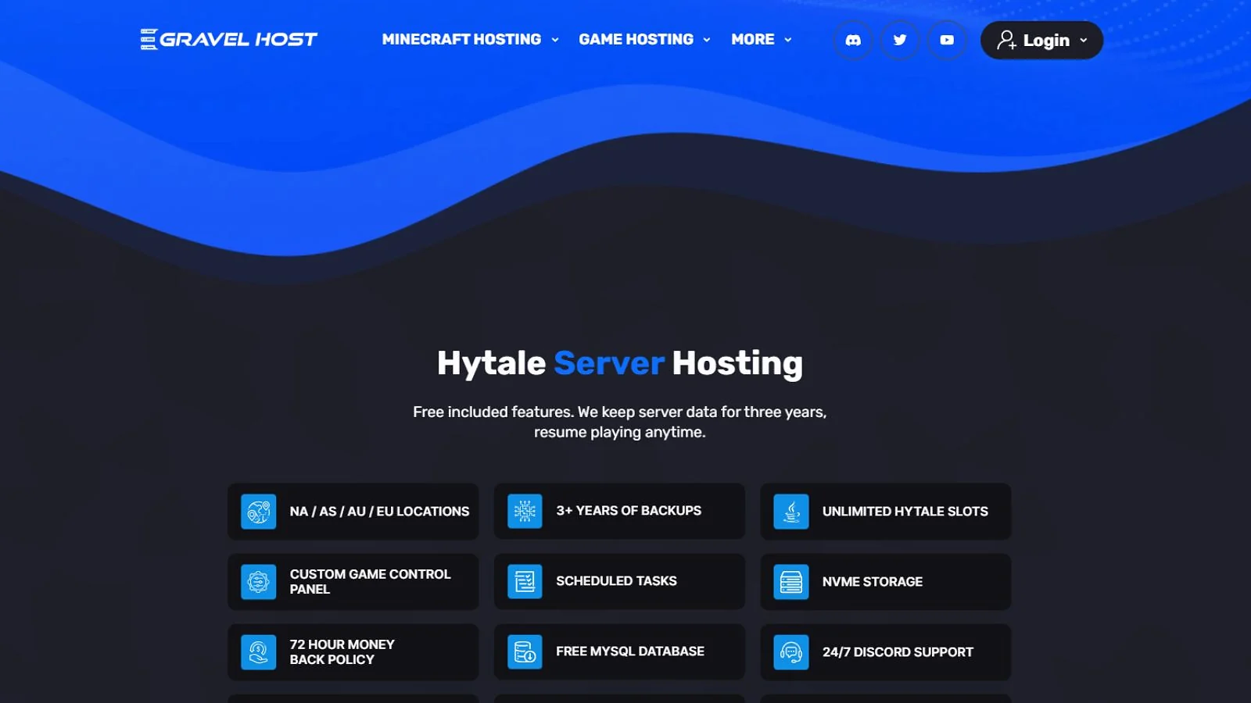Click the NA / AS / AU / EU Locations label

tap(379, 512)
